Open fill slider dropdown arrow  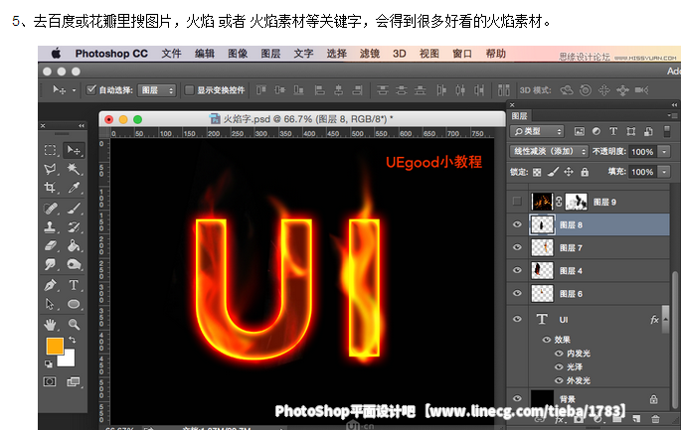point(664,172)
